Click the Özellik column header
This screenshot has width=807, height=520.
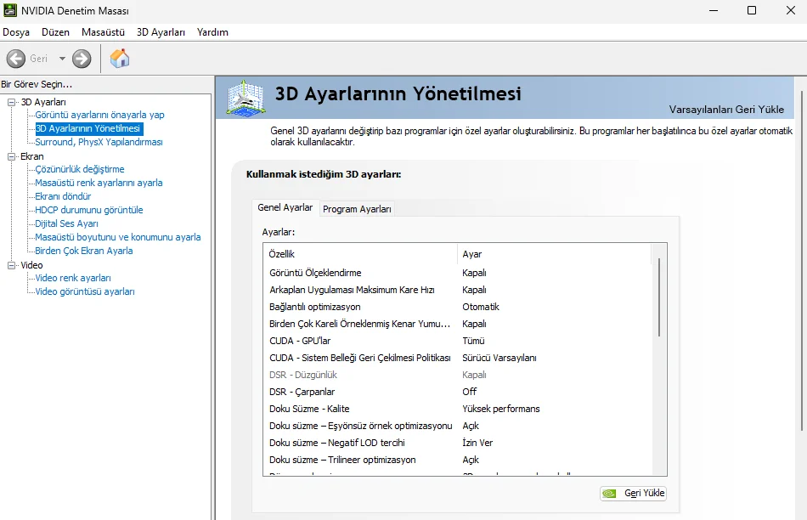point(360,254)
